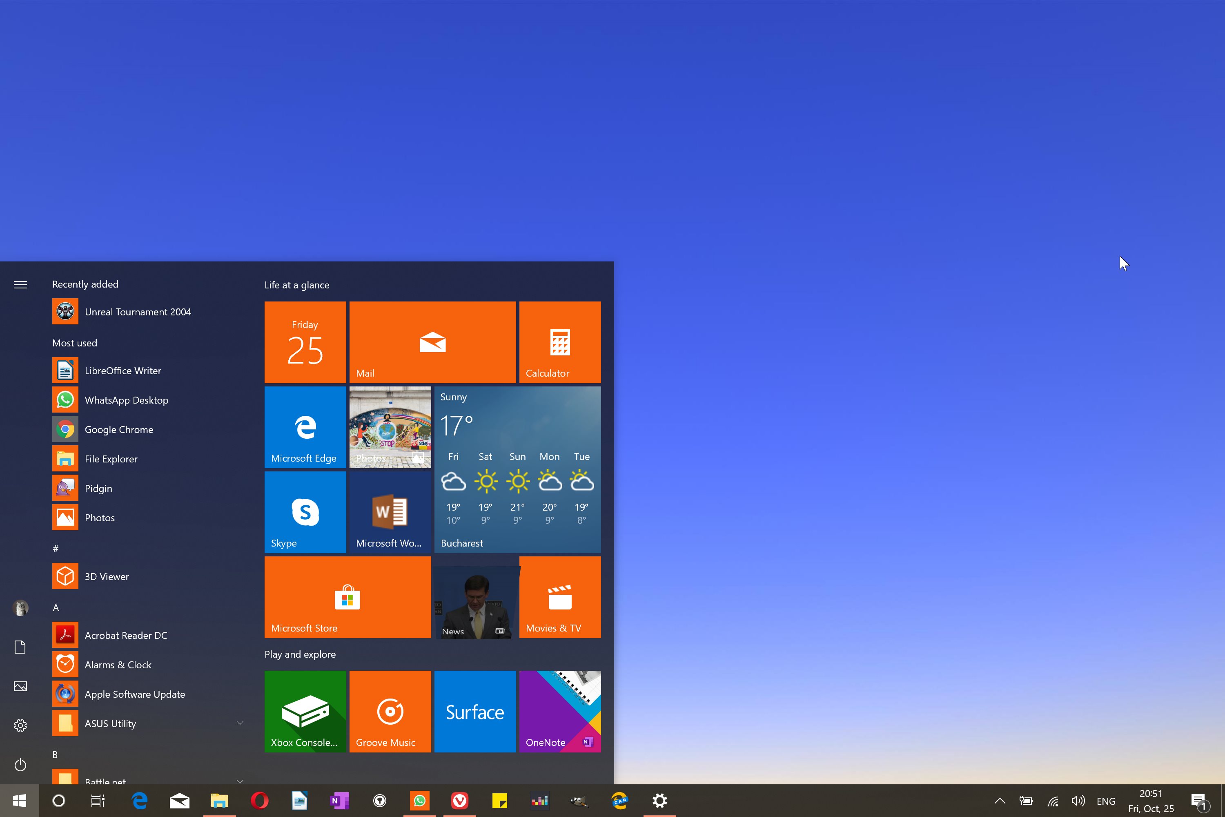This screenshot has height=817, width=1225.
Task: Open the Microsoft Word tile
Action: click(x=390, y=512)
